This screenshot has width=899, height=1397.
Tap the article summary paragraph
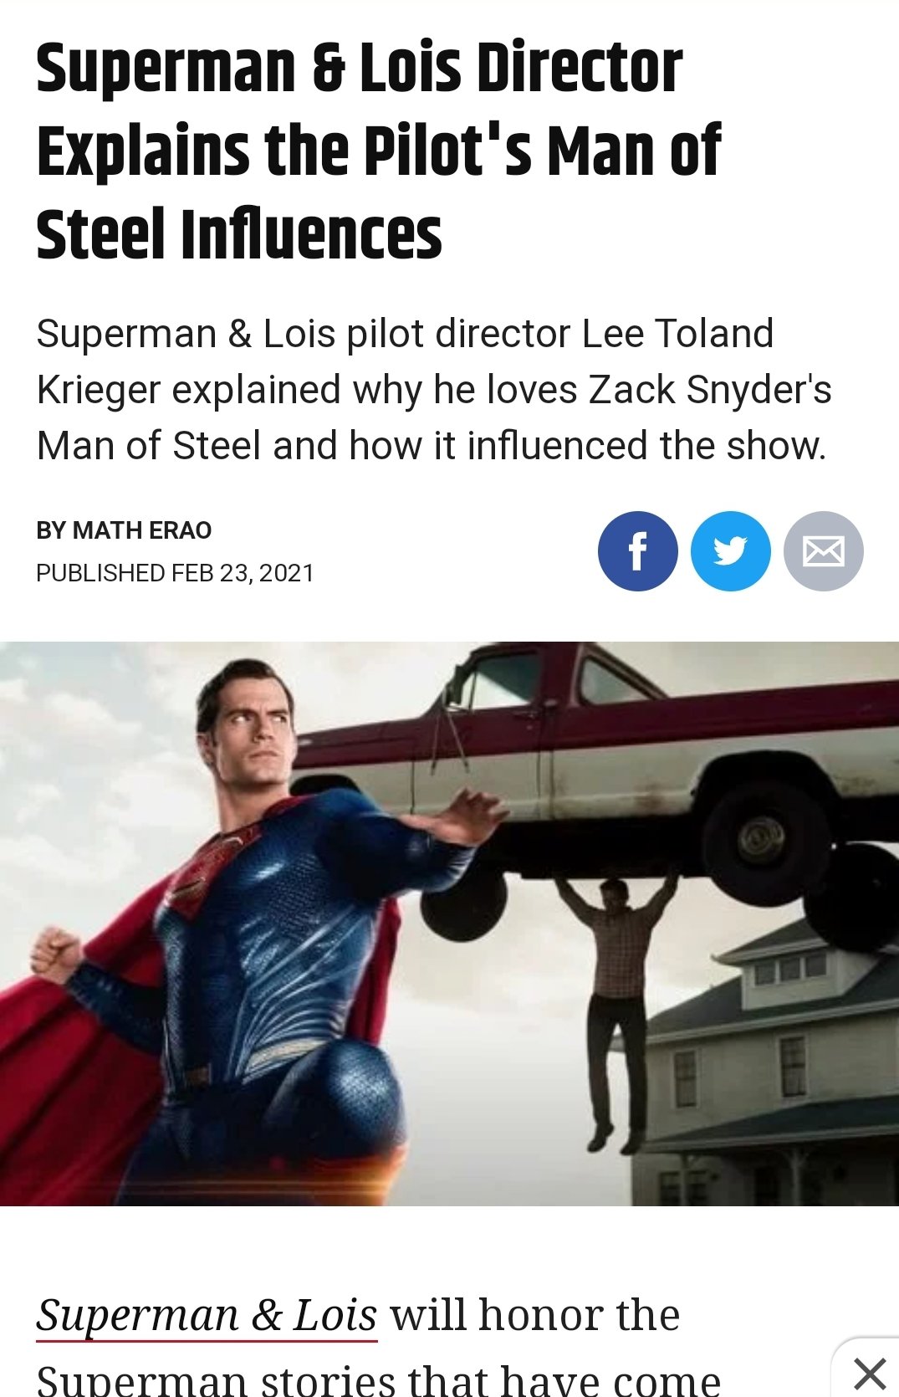pyautogui.click(x=433, y=390)
